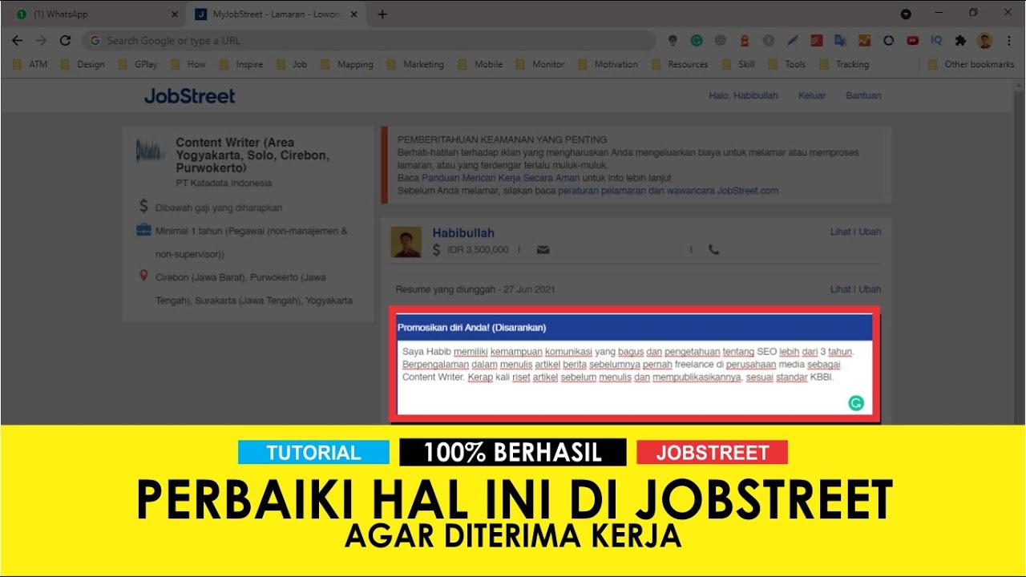Open the Inspire bookmarks folder
The height and width of the screenshot is (577, 1026).
240,64
